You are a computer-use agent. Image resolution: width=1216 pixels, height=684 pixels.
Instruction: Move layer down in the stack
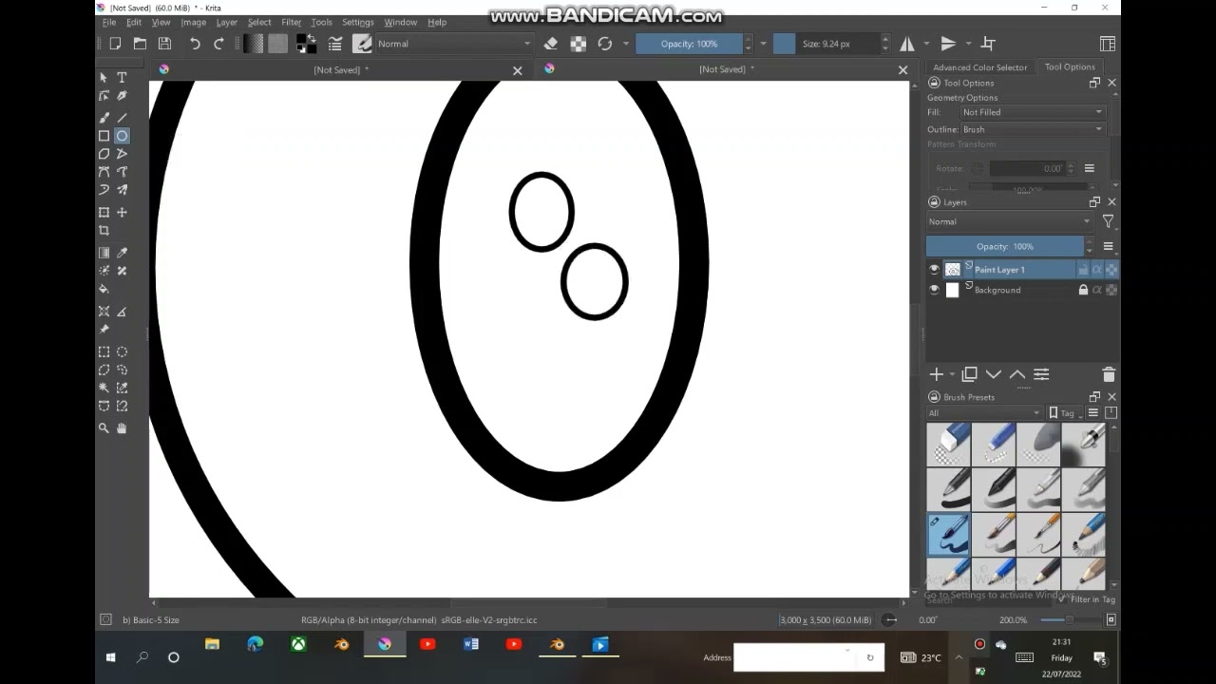point(994,374)
